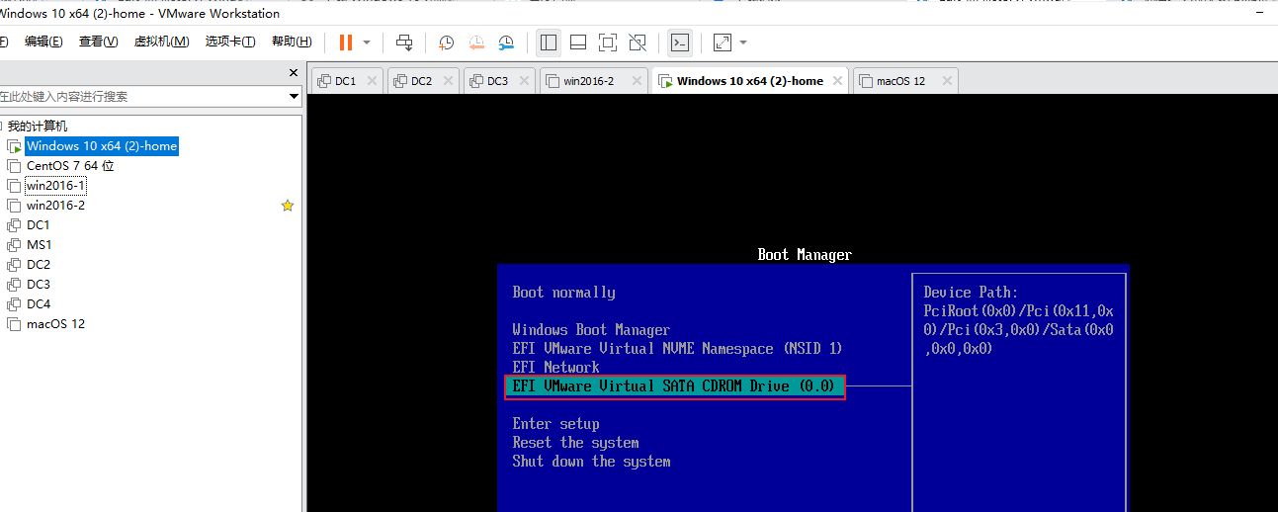
Task: Take a snapshot using the clock-plus icon
Action: click(x=447, y=43)
